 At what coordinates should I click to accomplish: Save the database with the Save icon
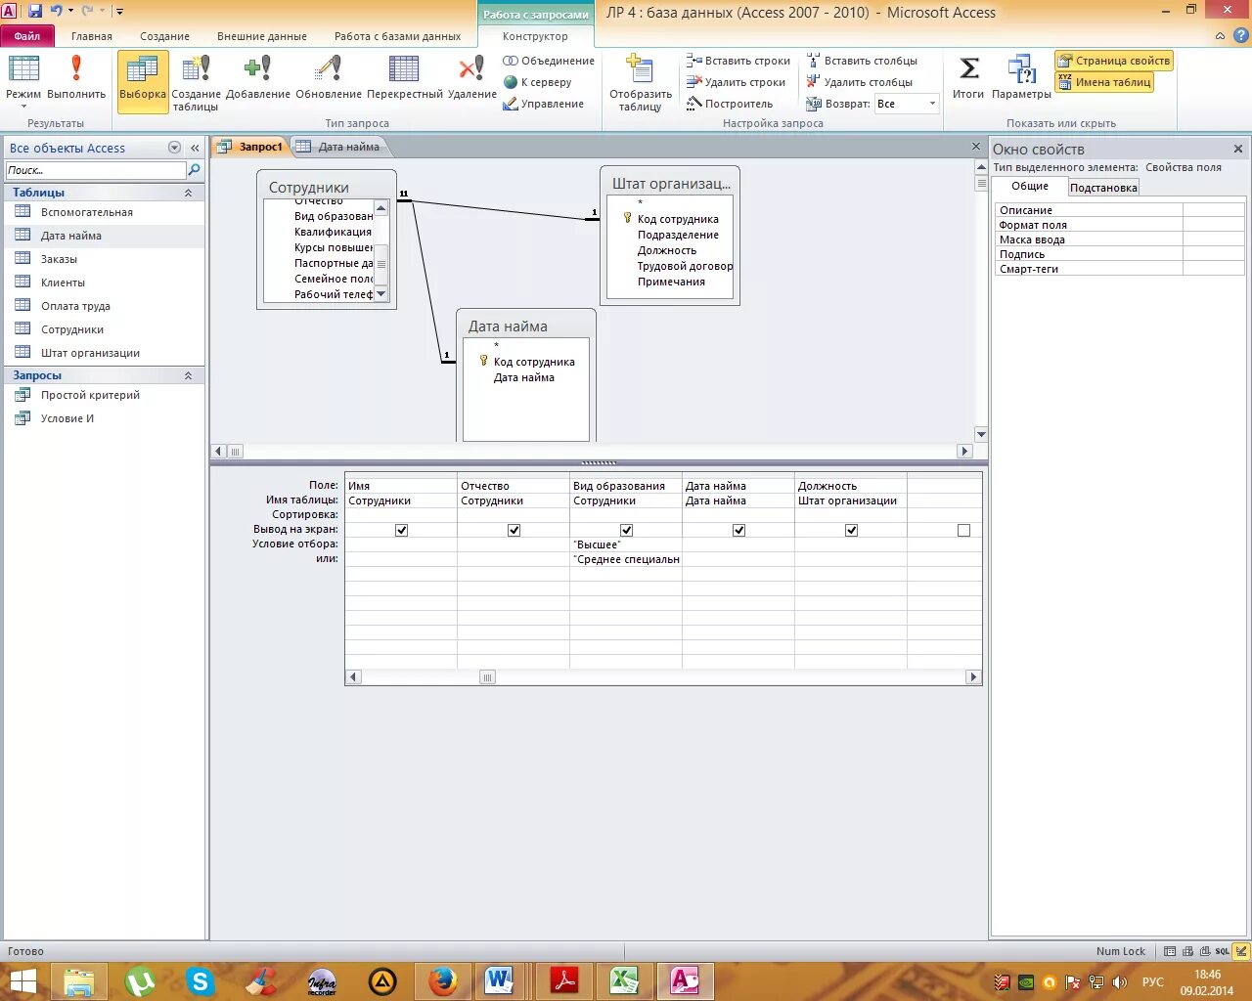click(x=35, y=11)
